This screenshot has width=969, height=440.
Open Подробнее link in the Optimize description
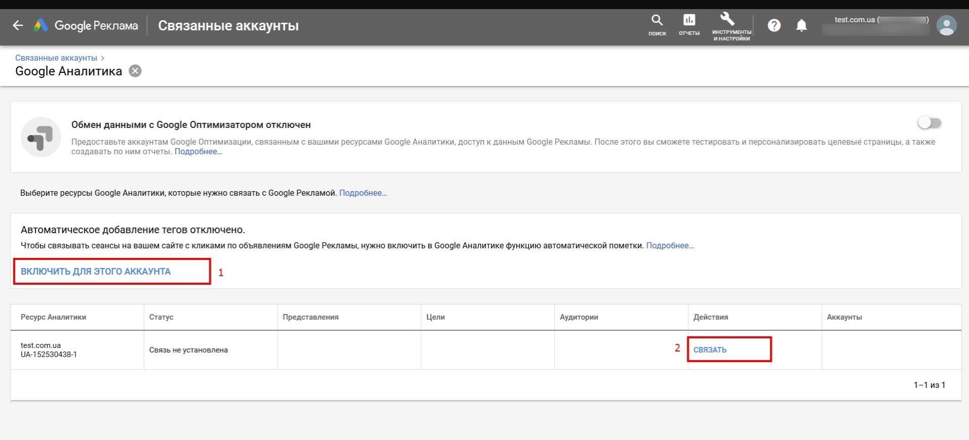pos(198,152)
